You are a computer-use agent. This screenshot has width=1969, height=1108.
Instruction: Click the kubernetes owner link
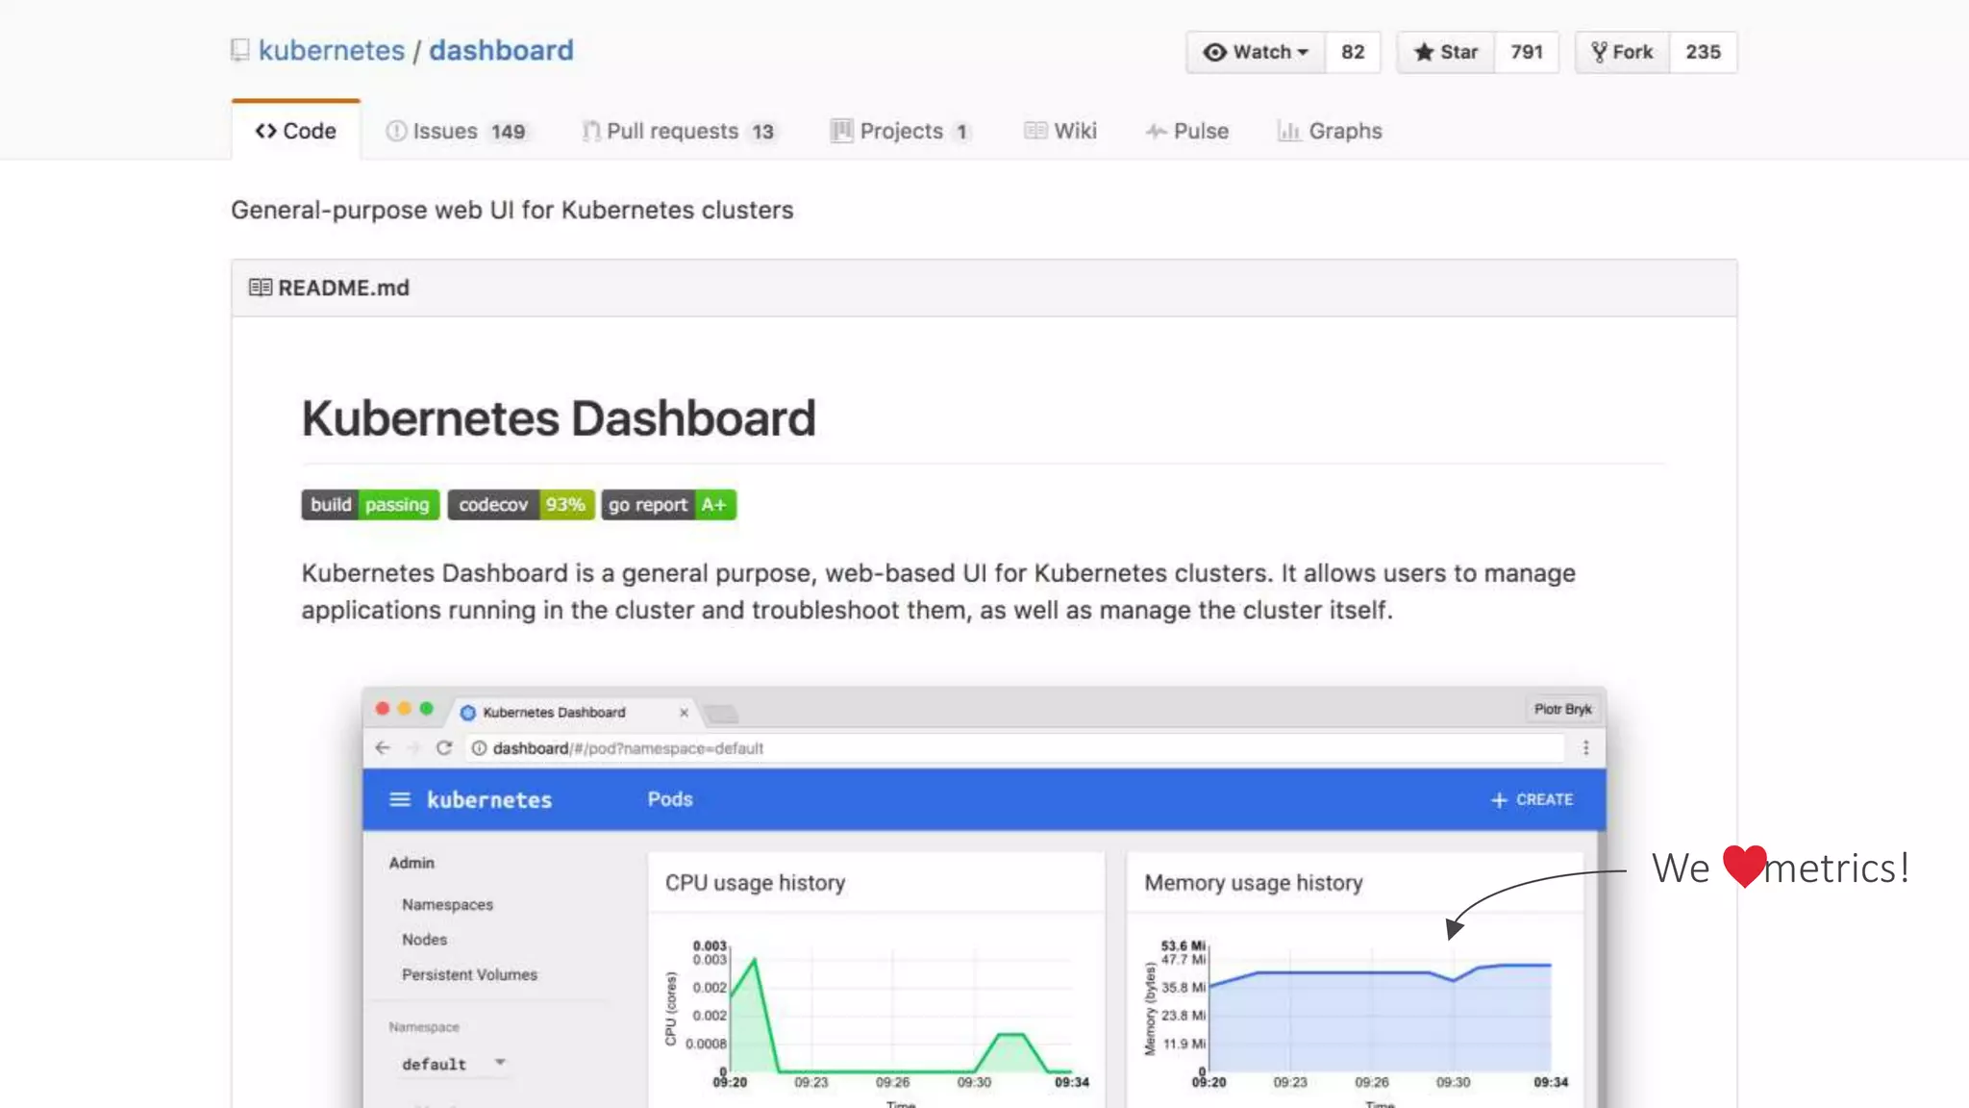point(332,50)
